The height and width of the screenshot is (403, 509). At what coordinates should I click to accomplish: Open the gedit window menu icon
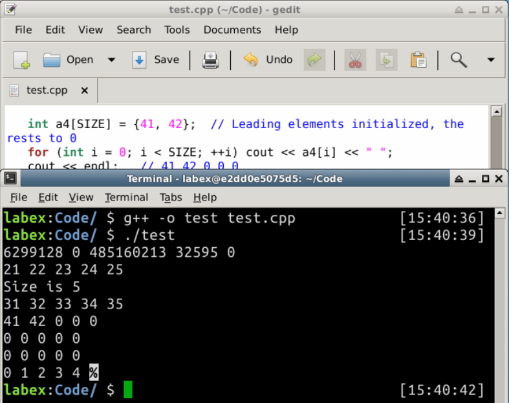(x=10, y=9)
